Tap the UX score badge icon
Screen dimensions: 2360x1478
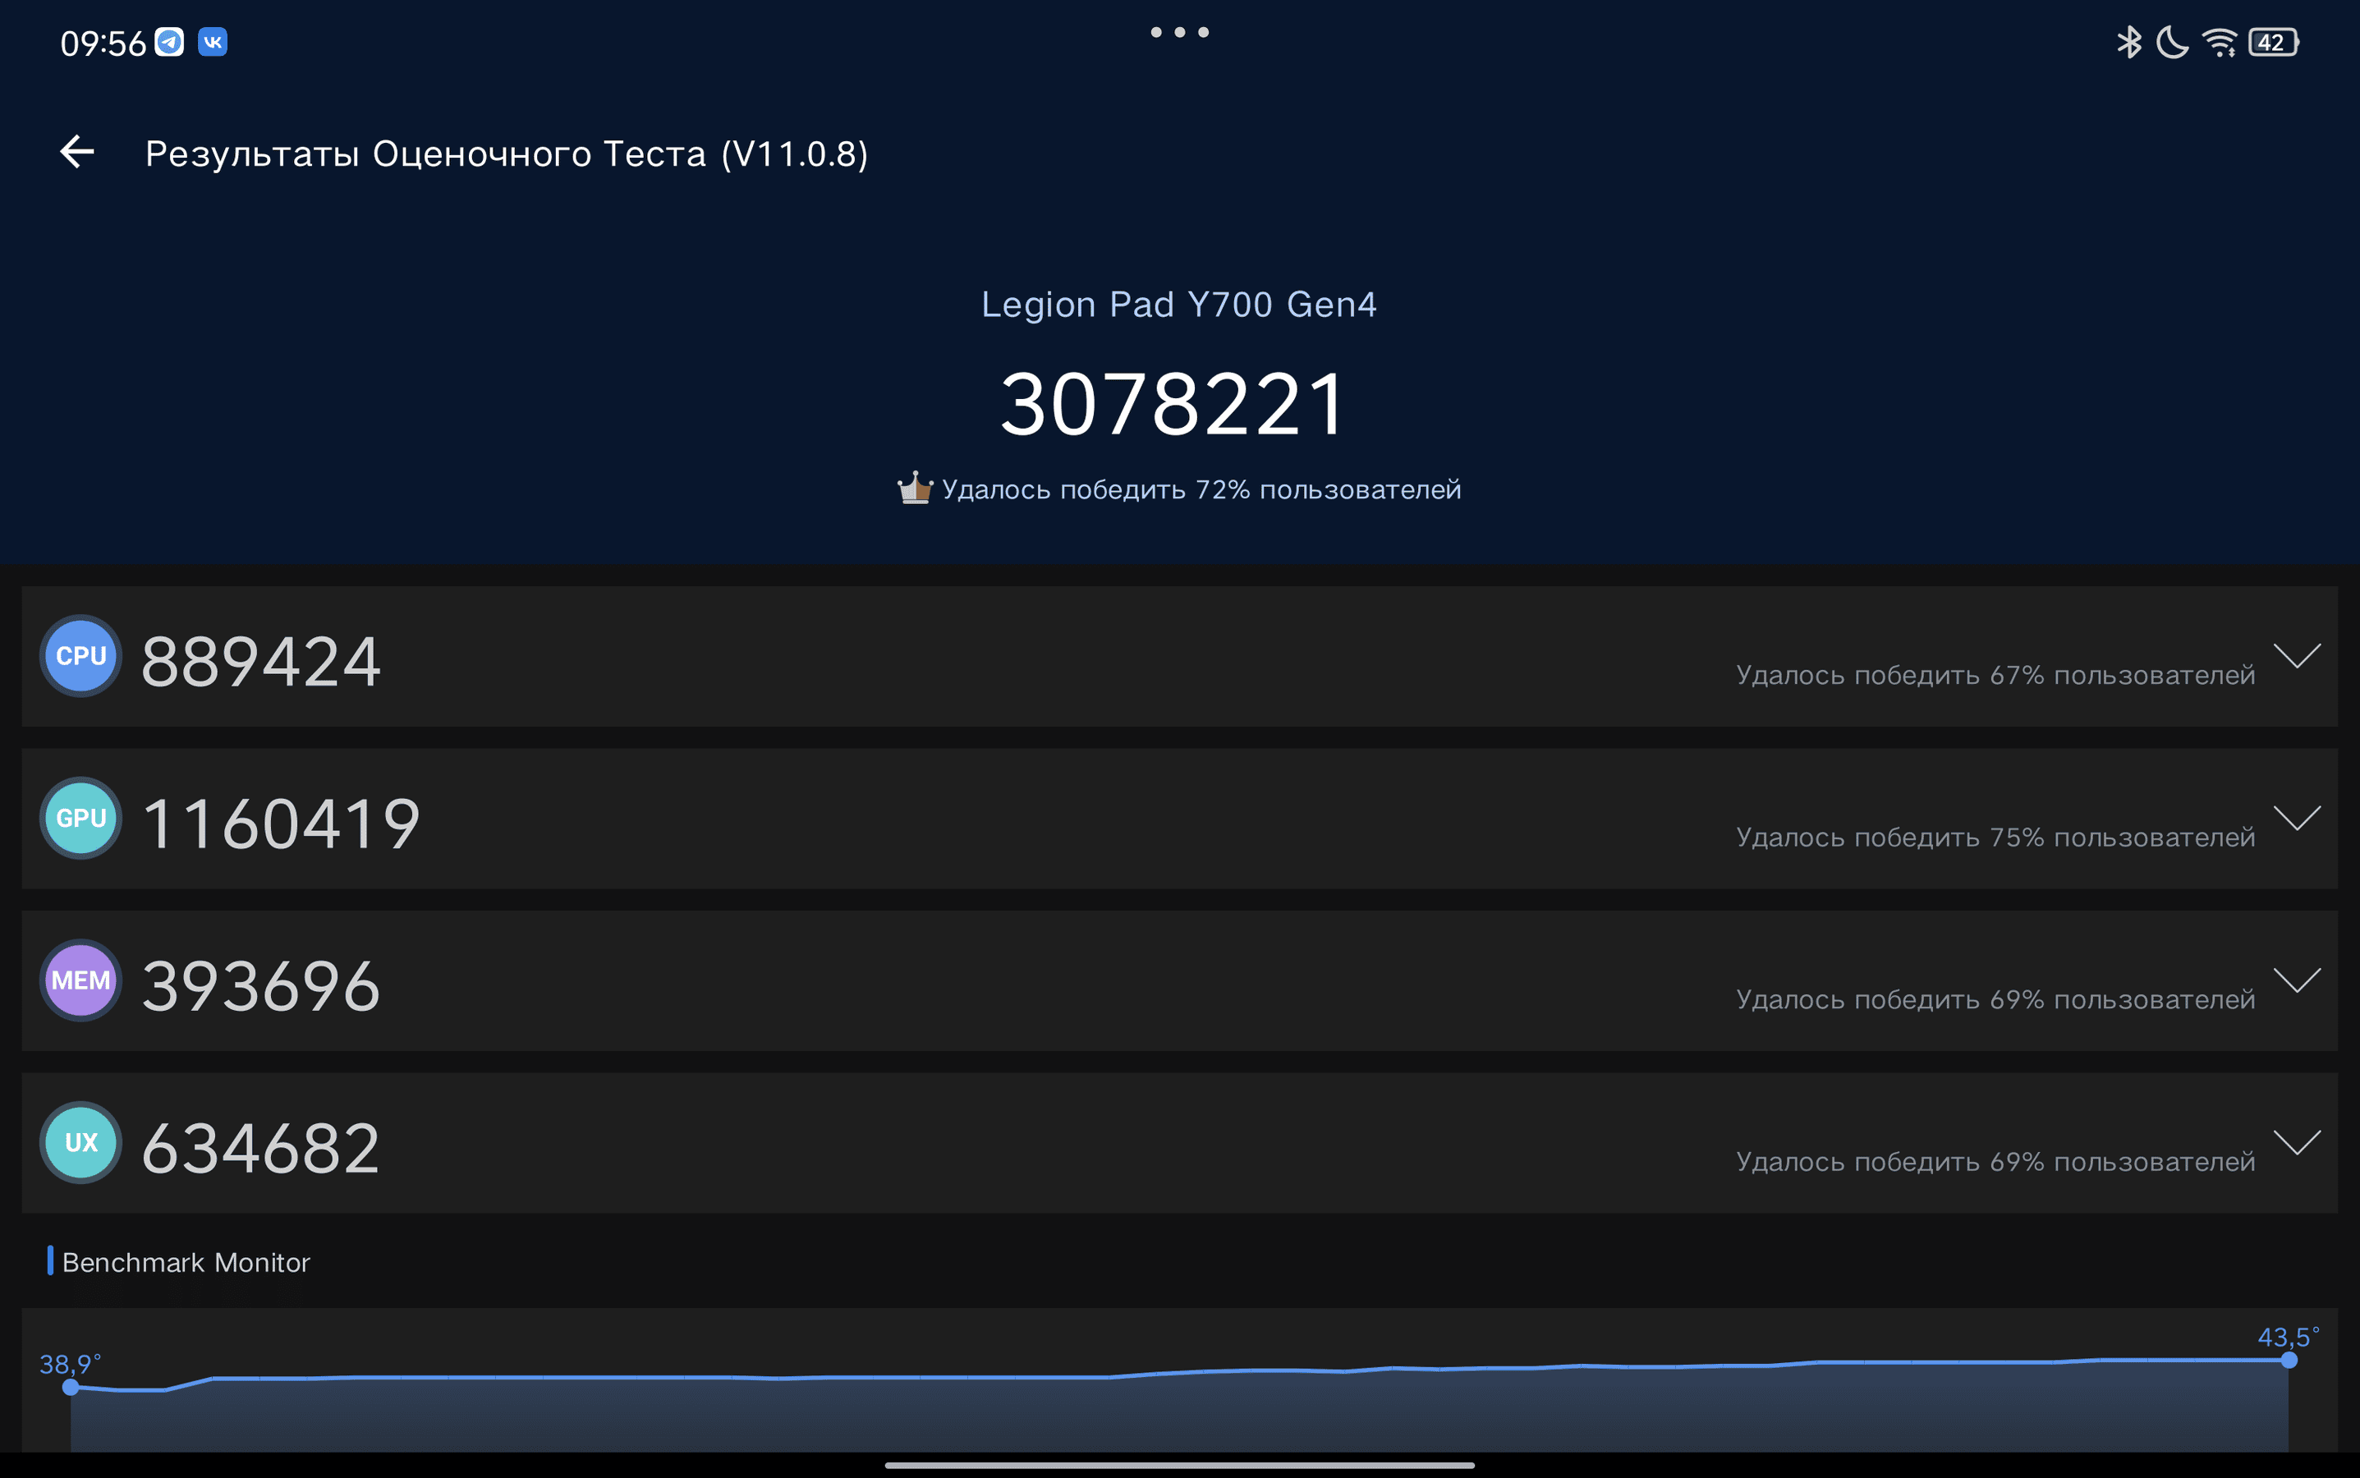coord(81,1143)
